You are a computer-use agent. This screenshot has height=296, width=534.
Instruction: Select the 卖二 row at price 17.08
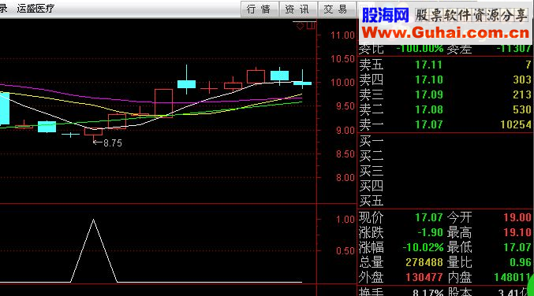tap(444, 109)
